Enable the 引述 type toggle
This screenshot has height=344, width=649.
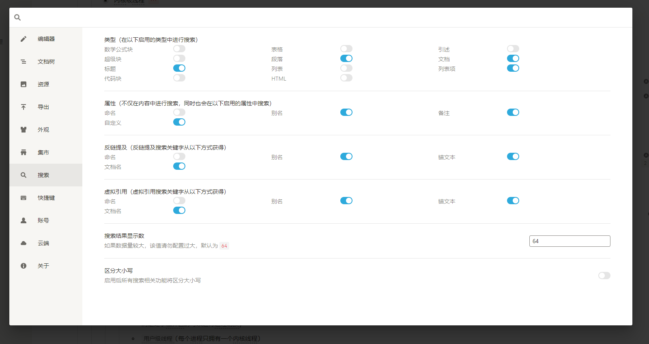click(513, 49)
